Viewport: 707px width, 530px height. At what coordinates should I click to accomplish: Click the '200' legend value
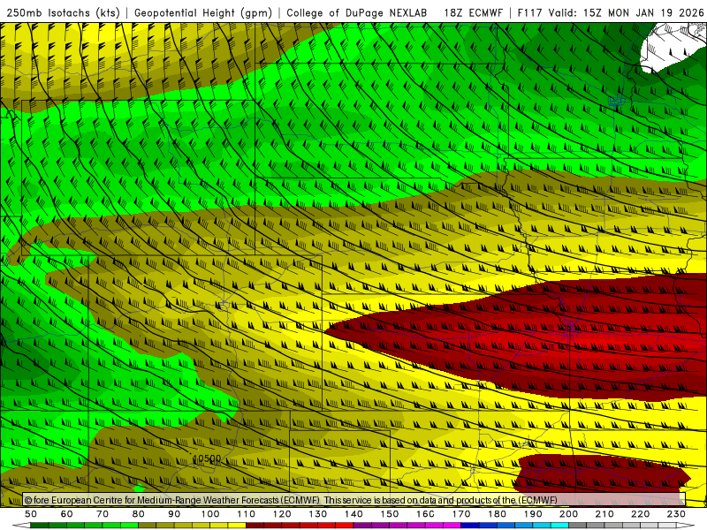pyautogui.click(x=568, y=514)
